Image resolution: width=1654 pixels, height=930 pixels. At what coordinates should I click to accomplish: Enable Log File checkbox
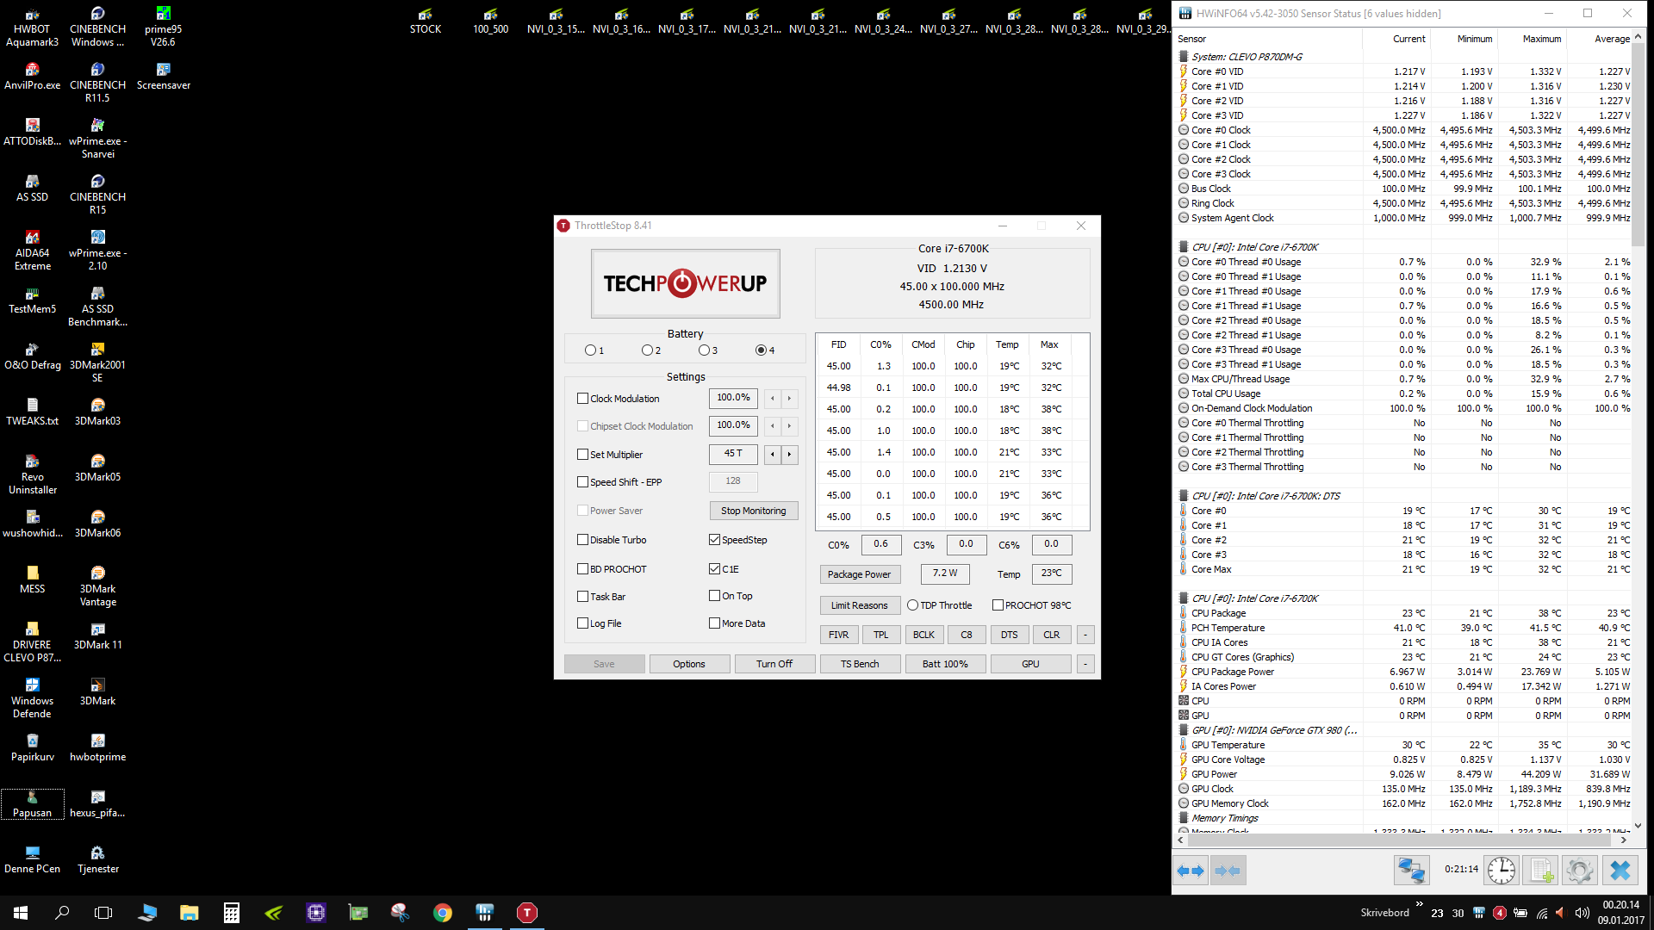582,623
